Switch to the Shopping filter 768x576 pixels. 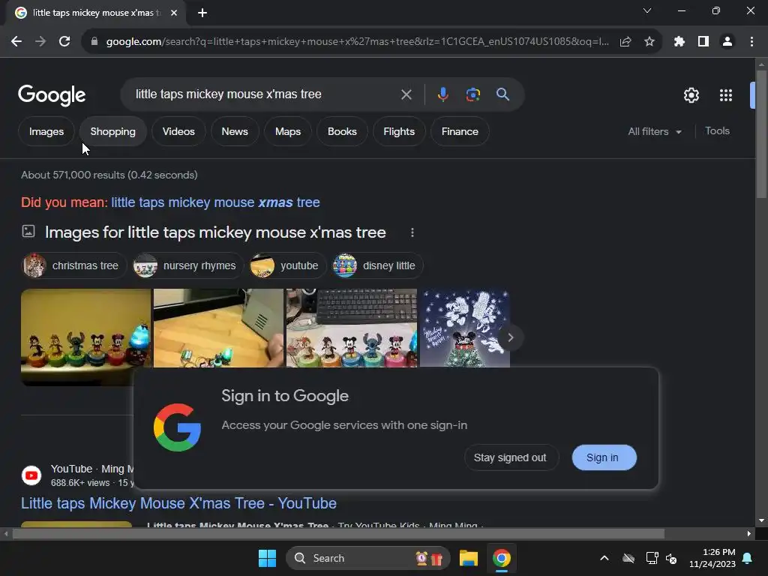[113, 131]
